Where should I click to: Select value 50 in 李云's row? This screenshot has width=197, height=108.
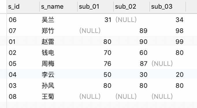click(x=107, y=75)
